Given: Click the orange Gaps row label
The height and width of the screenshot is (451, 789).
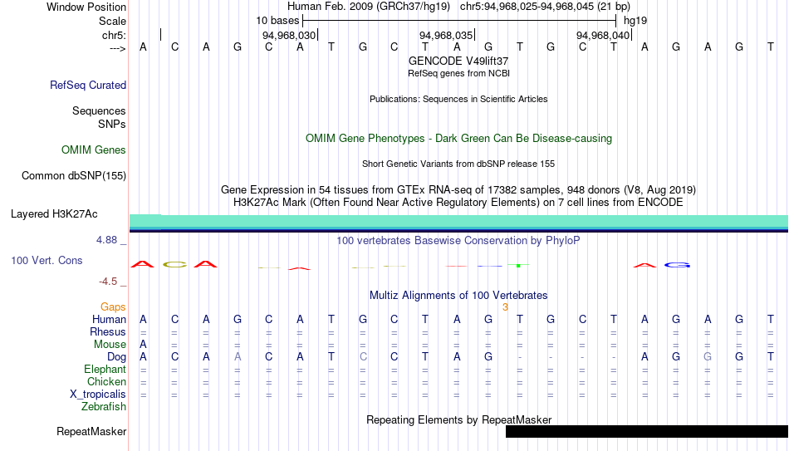Looking at the screenshot, I should (113, 307).
